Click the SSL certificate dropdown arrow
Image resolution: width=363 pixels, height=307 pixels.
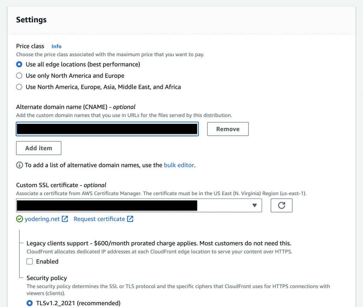254,205
